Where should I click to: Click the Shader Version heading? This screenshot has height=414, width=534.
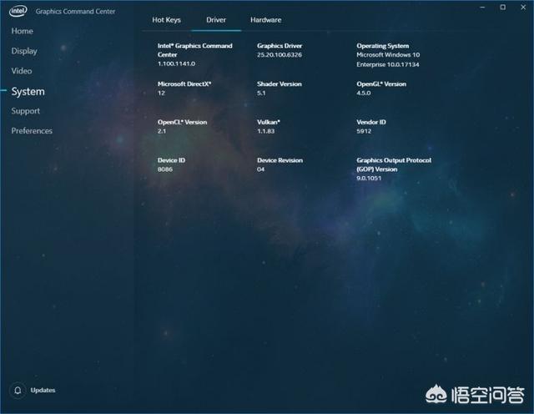(x=280, y=84)
